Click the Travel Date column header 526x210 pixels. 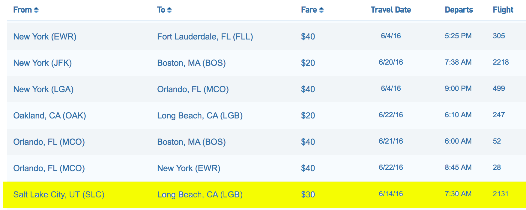pyautogui.click(x=390, y=10)
